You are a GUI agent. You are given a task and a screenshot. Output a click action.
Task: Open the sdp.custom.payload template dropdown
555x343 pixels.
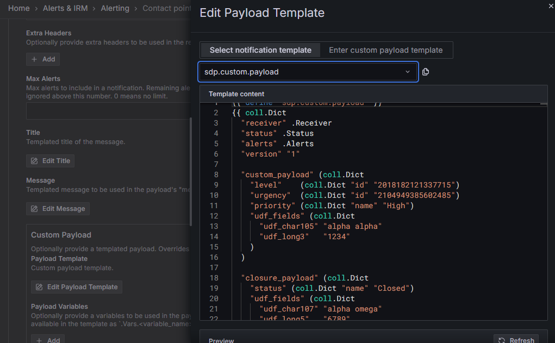[x=308, y=71]
